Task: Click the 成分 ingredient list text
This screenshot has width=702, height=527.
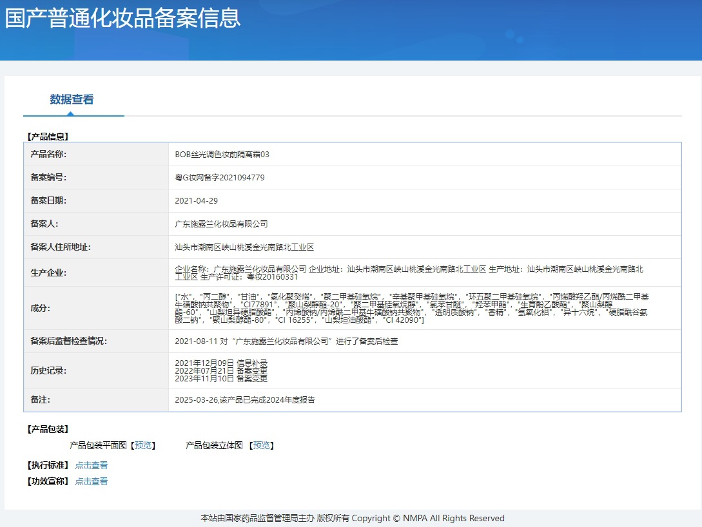Action: point(411,308)
